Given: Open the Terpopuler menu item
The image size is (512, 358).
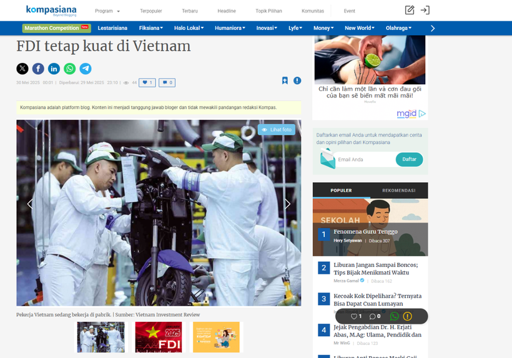Looking at the screenshot, I should [x=150, y=11].
